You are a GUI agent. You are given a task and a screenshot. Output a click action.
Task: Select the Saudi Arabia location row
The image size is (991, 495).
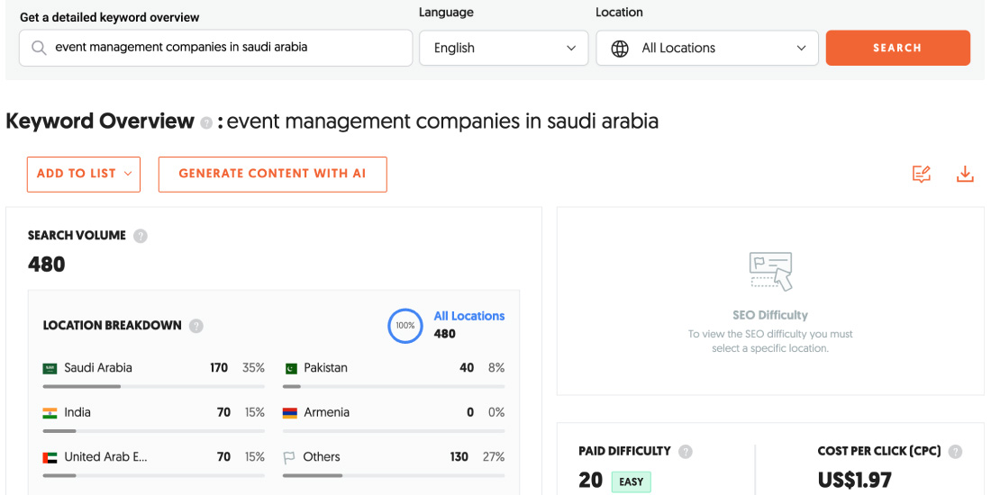pyautogui.click(x=153, y=368)
